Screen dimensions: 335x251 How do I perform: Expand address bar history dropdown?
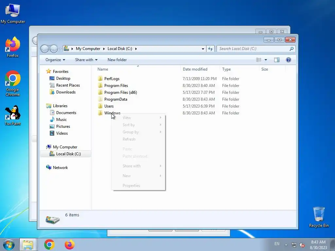[x=203, y=49]
